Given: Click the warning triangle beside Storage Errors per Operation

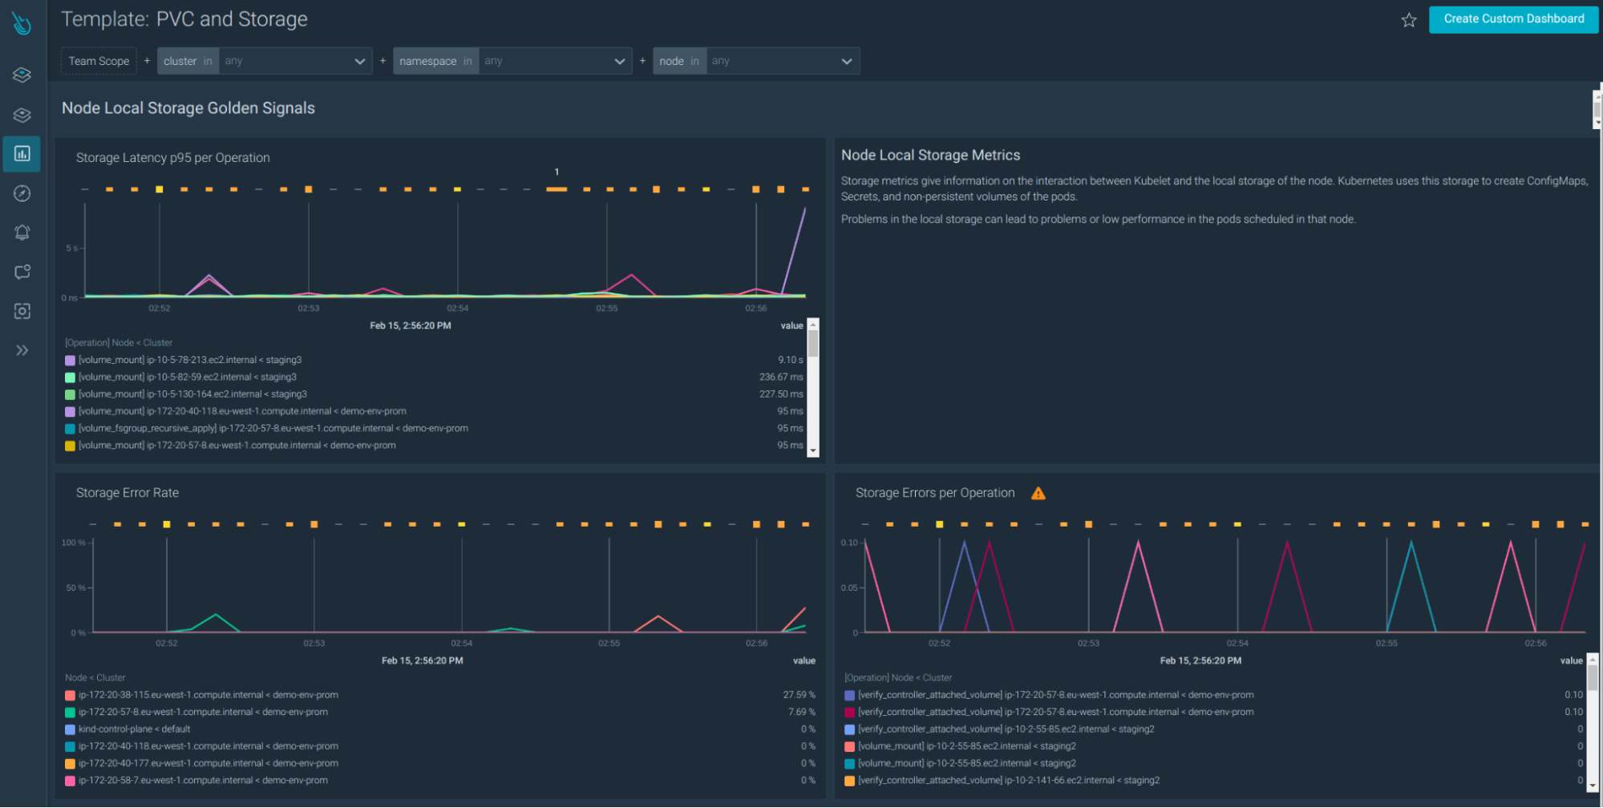Looking at the screenshot, I should tap(1039, 493).
